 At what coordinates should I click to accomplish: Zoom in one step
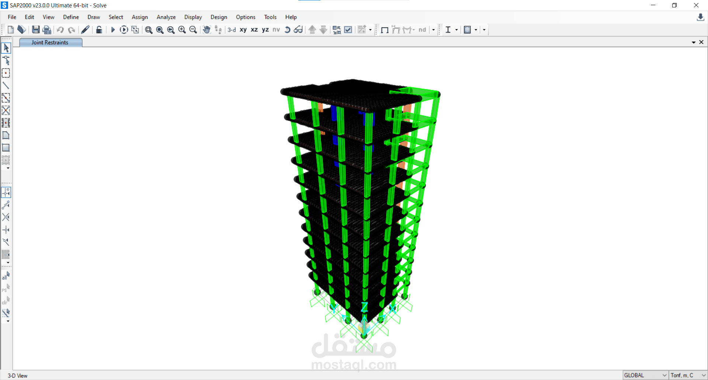[x=182, y=30]
